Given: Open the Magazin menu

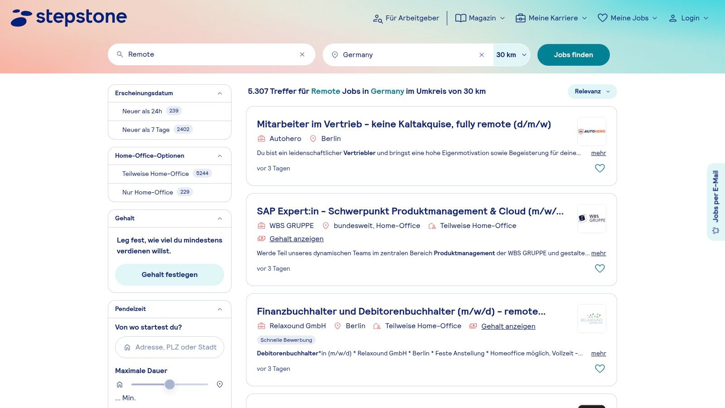Looking at the screenshot, I should 480,18.
